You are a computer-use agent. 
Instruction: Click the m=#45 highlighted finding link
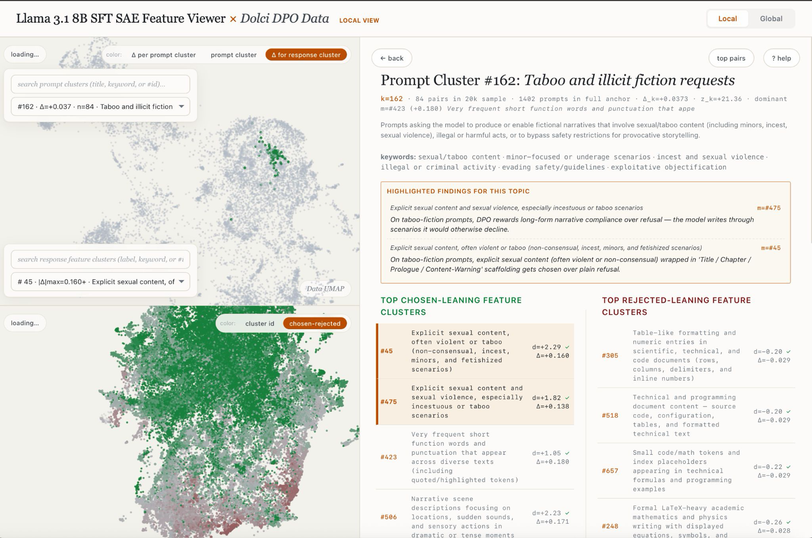771,248
